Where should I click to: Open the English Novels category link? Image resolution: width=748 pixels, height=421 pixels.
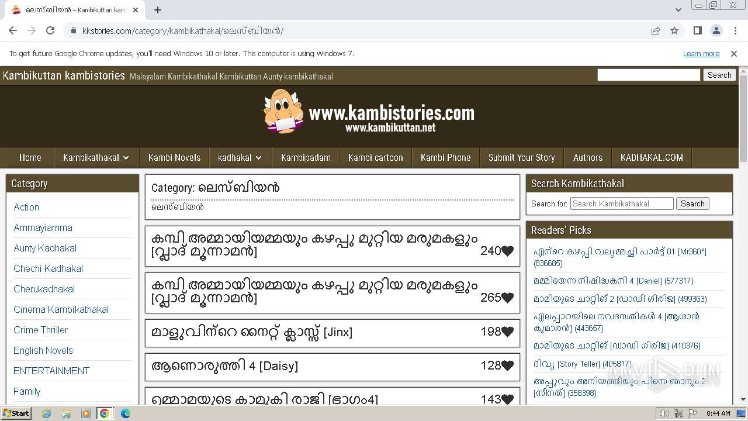[x=43, y=350]
